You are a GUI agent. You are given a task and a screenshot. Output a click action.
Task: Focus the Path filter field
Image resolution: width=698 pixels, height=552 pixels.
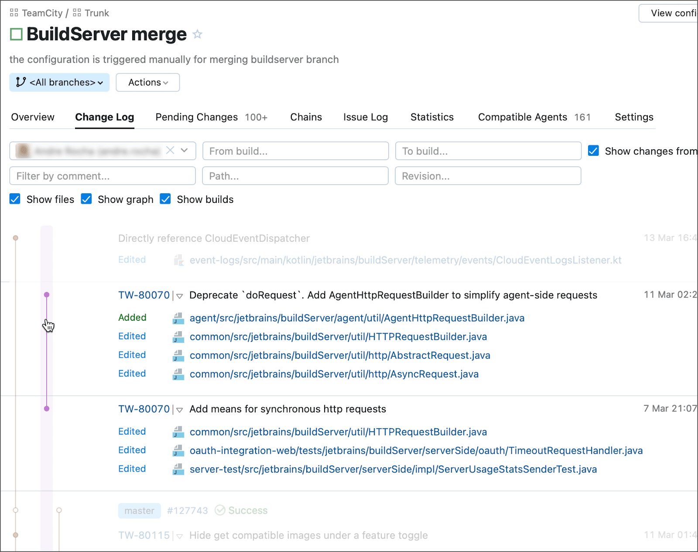295,176
